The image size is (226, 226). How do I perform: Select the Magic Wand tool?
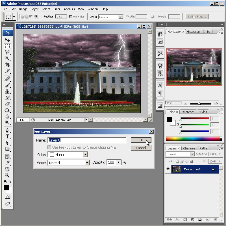coord(7,58)
